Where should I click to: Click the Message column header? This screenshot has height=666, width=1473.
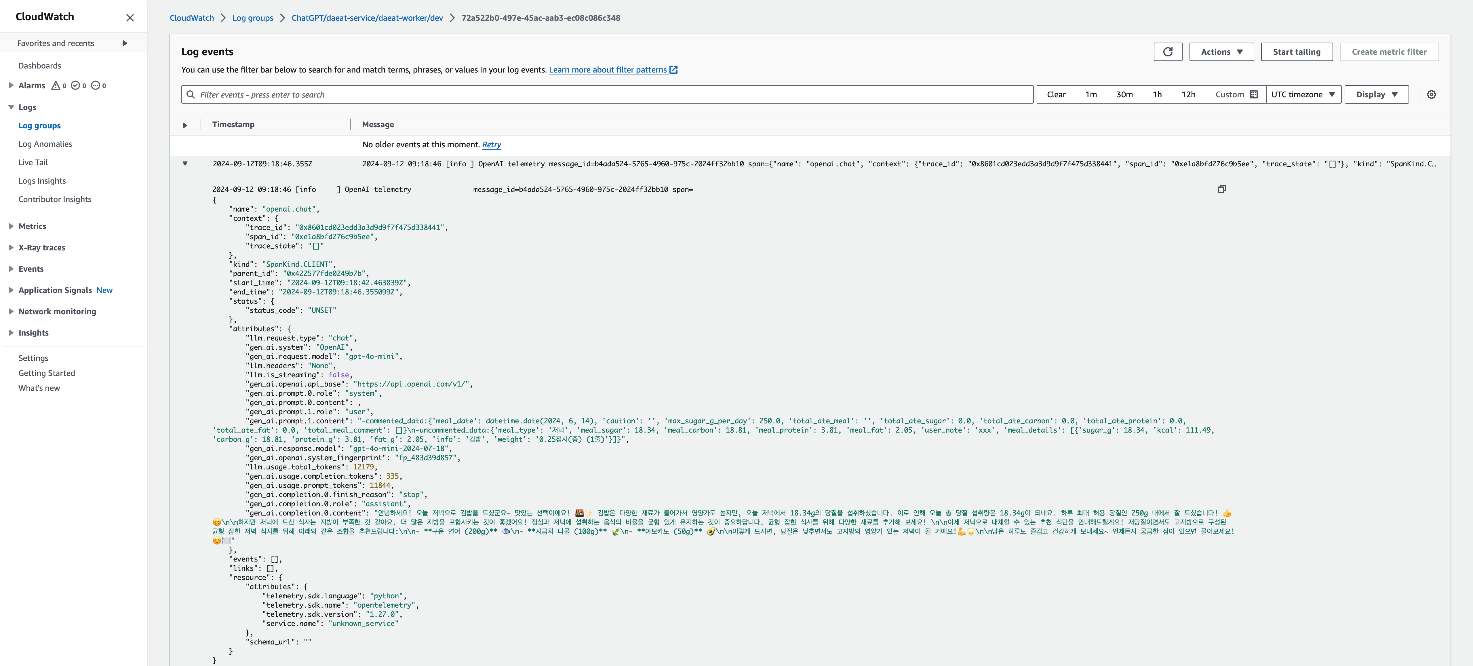(378, 125)
